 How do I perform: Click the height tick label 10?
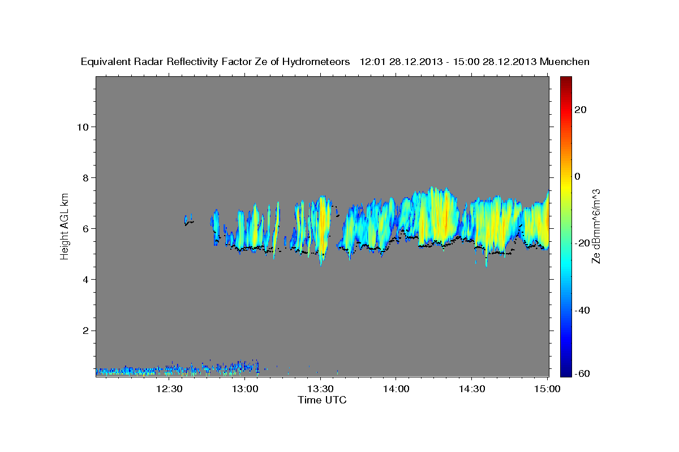81,127
